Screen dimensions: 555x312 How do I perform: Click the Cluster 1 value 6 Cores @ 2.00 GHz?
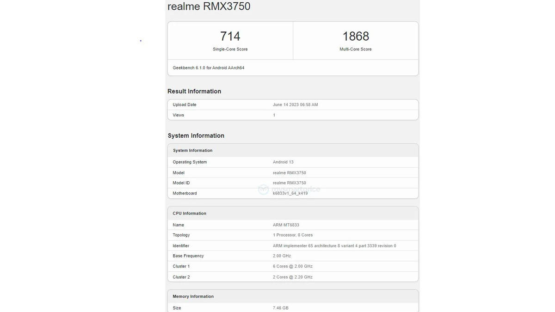292,267
